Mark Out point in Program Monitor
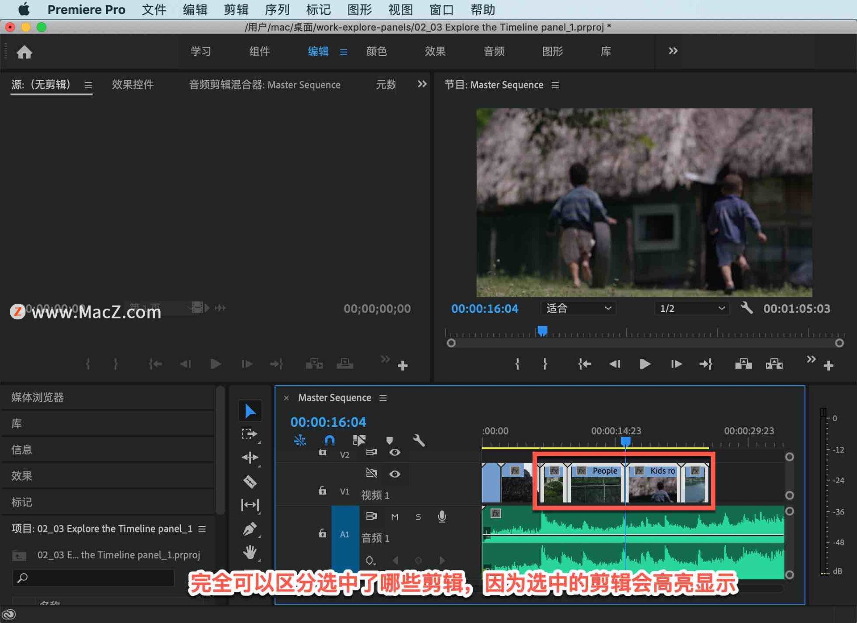This screenshot has height=623, width=857. point(545,364)
